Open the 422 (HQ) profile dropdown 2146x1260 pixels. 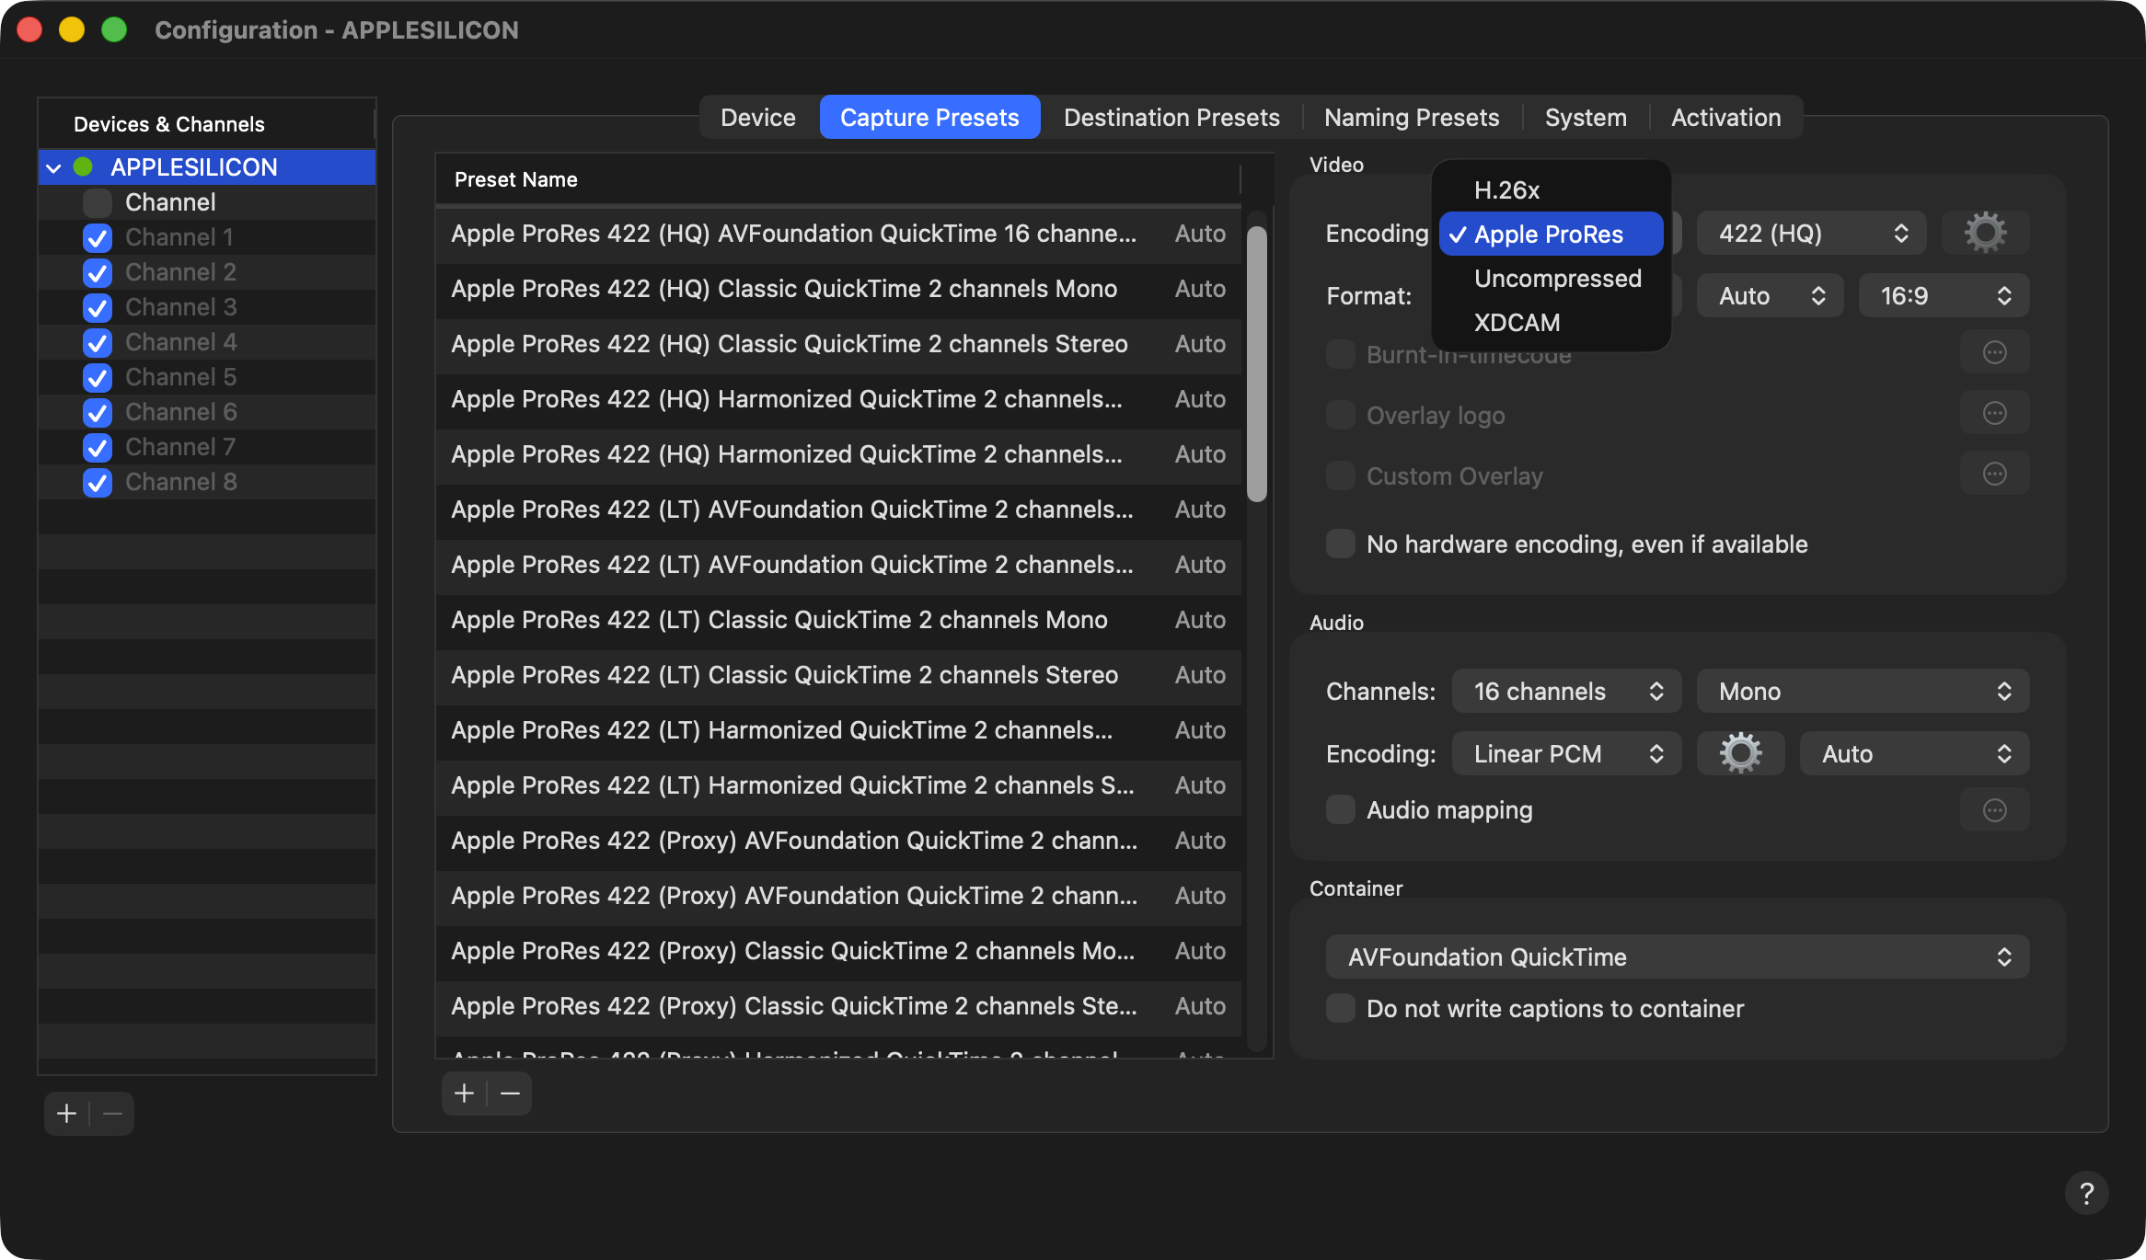1811,234
